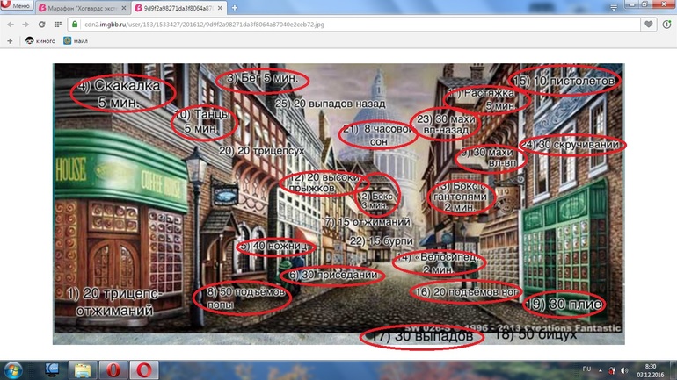Click the displayed street workout image
Screen dimensions: 677x380
tap(338, 204)
